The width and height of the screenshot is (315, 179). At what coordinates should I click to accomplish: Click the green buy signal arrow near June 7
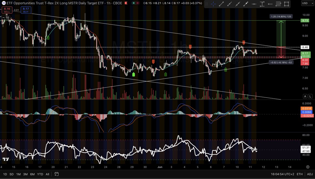coord(226,69)
